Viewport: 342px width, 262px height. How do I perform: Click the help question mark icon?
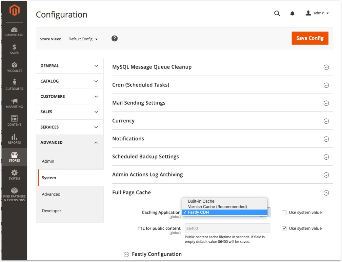click(x=115, y=39)
